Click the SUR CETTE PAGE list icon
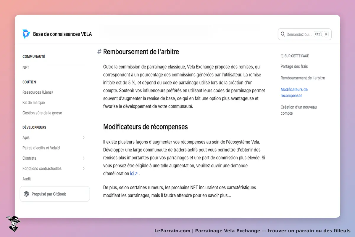Screen dimensions: 355x237 [282, 56]
